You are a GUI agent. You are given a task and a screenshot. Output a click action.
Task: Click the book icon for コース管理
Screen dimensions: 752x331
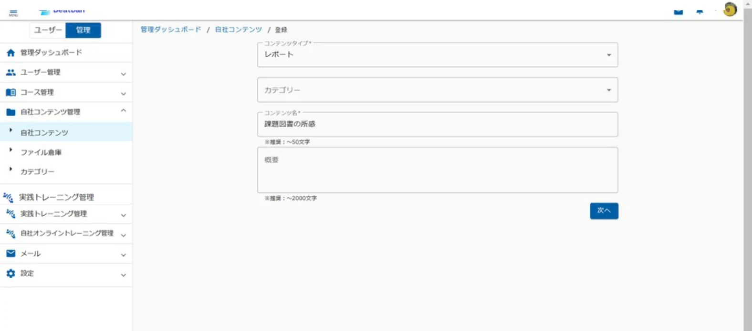click(10, 92)
